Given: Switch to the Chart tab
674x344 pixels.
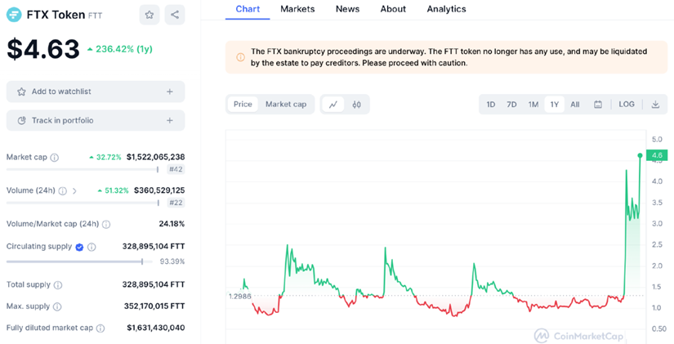Looking at the screenshot, I should (248, 9).
